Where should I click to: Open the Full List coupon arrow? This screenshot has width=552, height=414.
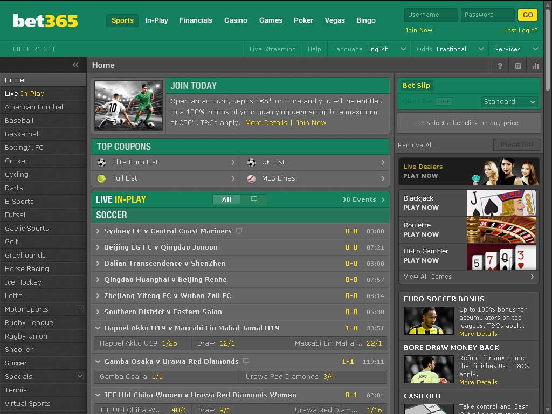coord(233,178)
